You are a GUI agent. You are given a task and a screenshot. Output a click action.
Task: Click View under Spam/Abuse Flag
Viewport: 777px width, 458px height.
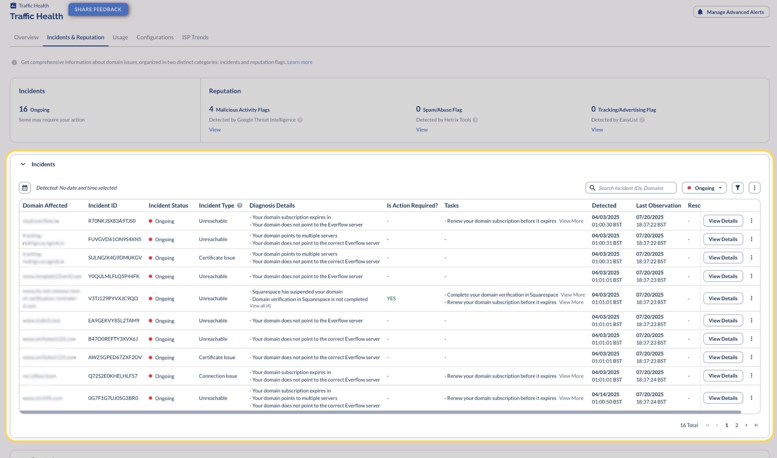tap(422, 130)
